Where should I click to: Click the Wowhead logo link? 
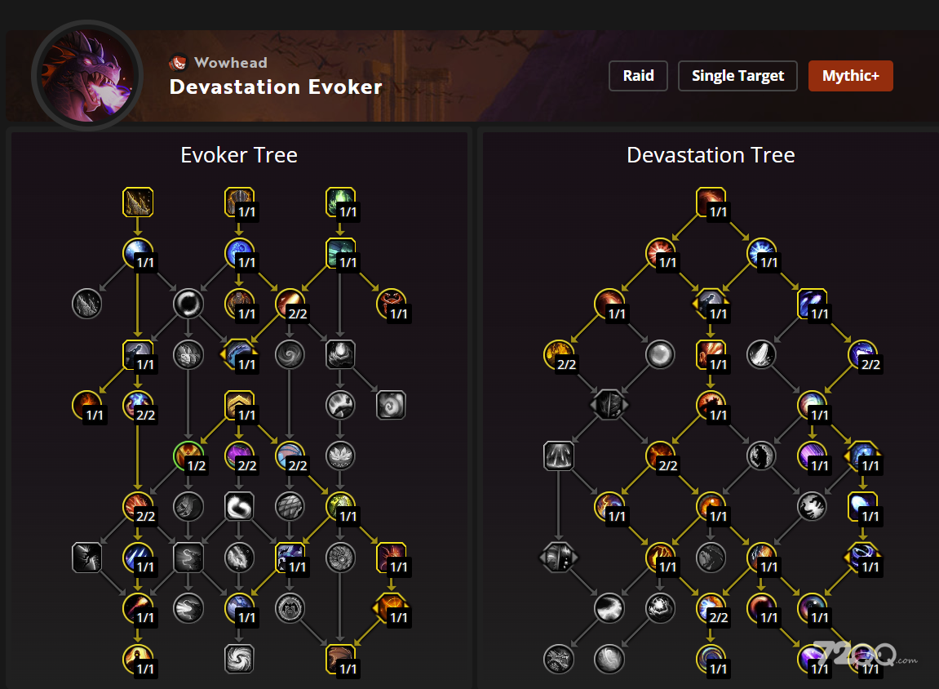[x=219, y=62]
